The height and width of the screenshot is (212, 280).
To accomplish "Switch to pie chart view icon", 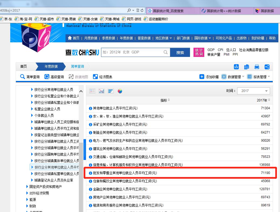I will point(120,91).
